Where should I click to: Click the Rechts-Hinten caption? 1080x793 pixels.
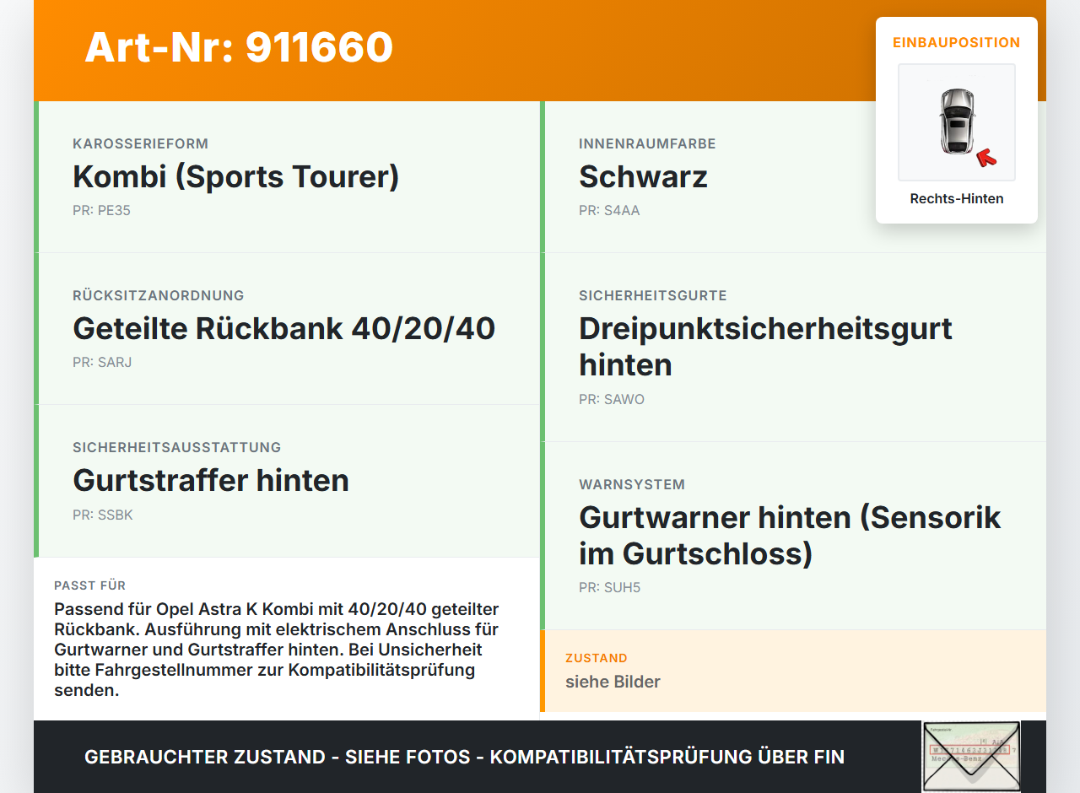click(957, 199)
